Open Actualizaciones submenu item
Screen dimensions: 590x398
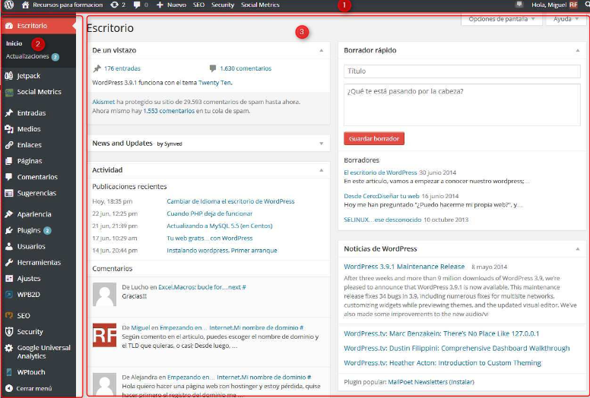pos(27,56)
